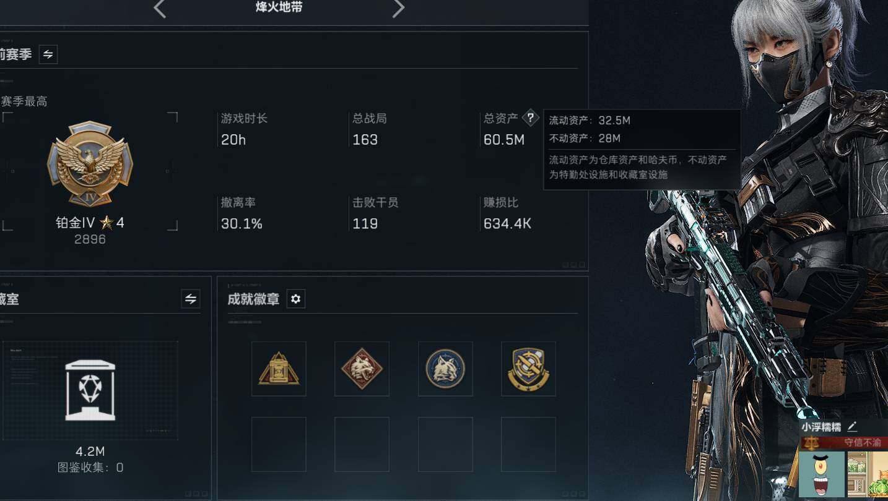Go to previous mode with left chevron
888x501 pixels.
160,9
